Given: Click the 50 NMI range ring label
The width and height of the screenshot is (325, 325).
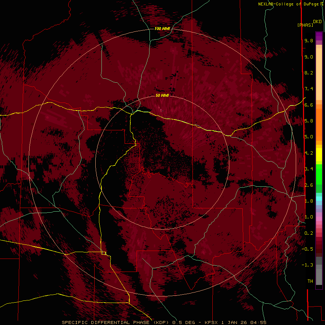Looking at the screenshot, I should (162, 95).
